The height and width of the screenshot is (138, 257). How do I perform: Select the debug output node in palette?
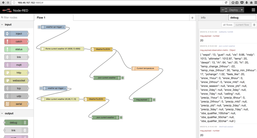(16, 123)
